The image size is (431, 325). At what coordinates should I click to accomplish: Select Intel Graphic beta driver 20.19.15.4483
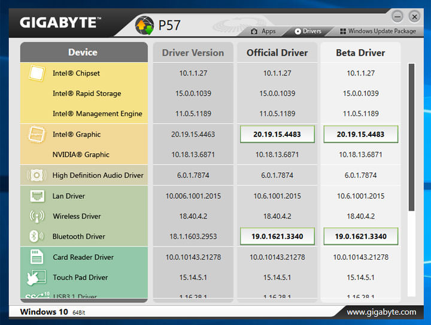pyautogui.click(x=360, y=135)
